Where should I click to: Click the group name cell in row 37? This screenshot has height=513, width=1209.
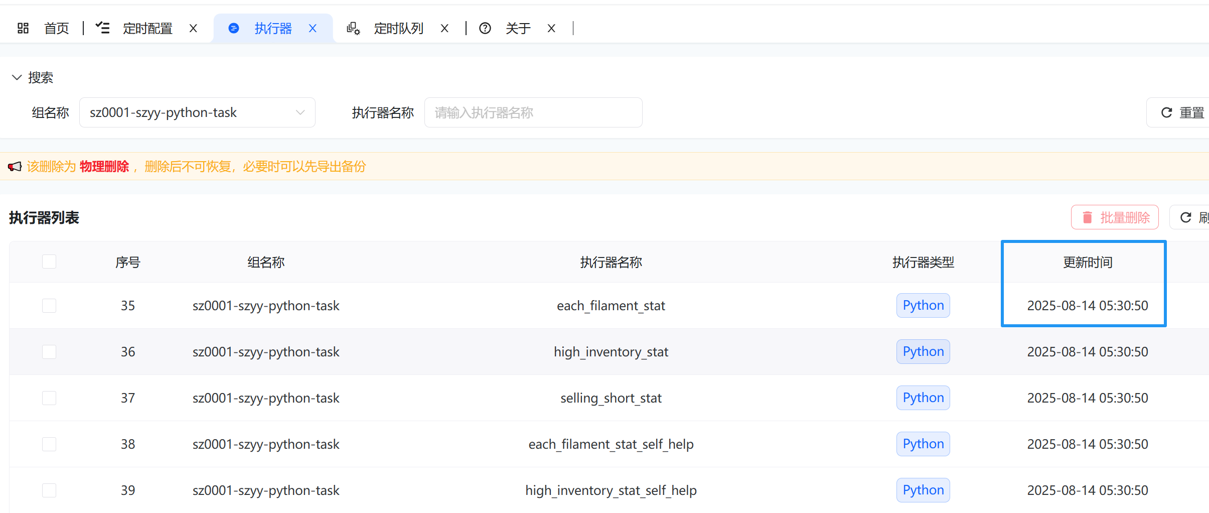pyautogui.click(x=266, y=398)
